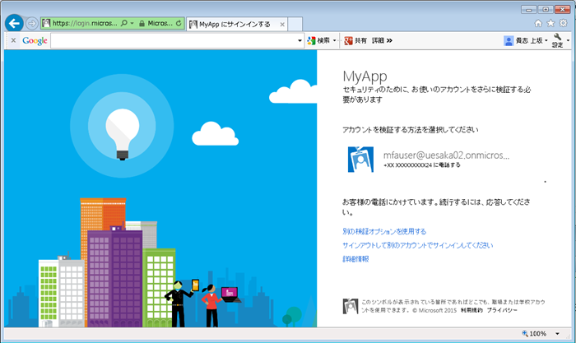Click the browser Forward arrow button
The width and height of the screenshot is (576, 343).
click(x=32, y=24)
